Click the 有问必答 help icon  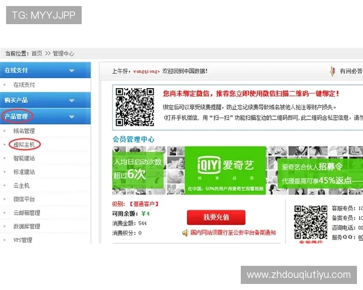pyautogui.click(x=333, y=71)
